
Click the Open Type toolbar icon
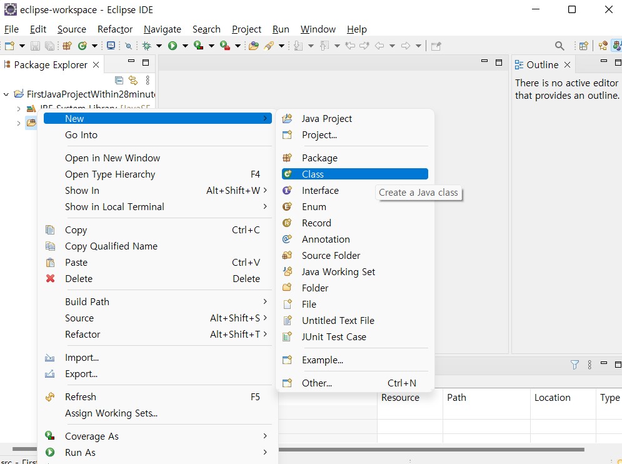tap(254, 46)
